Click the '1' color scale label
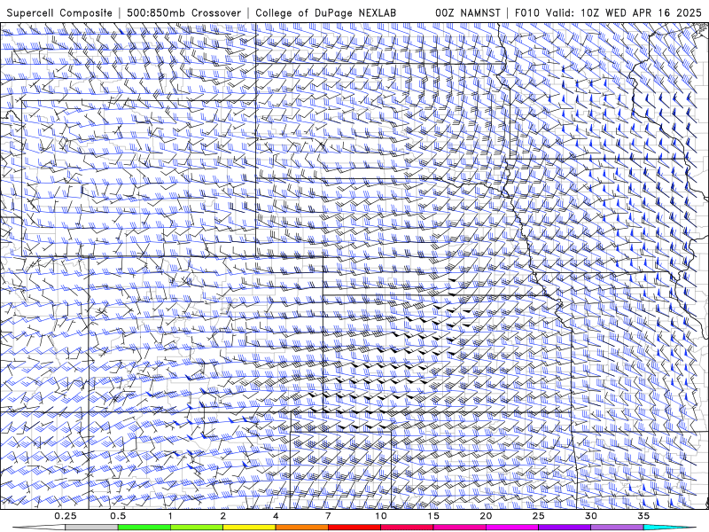 [170, 516]
